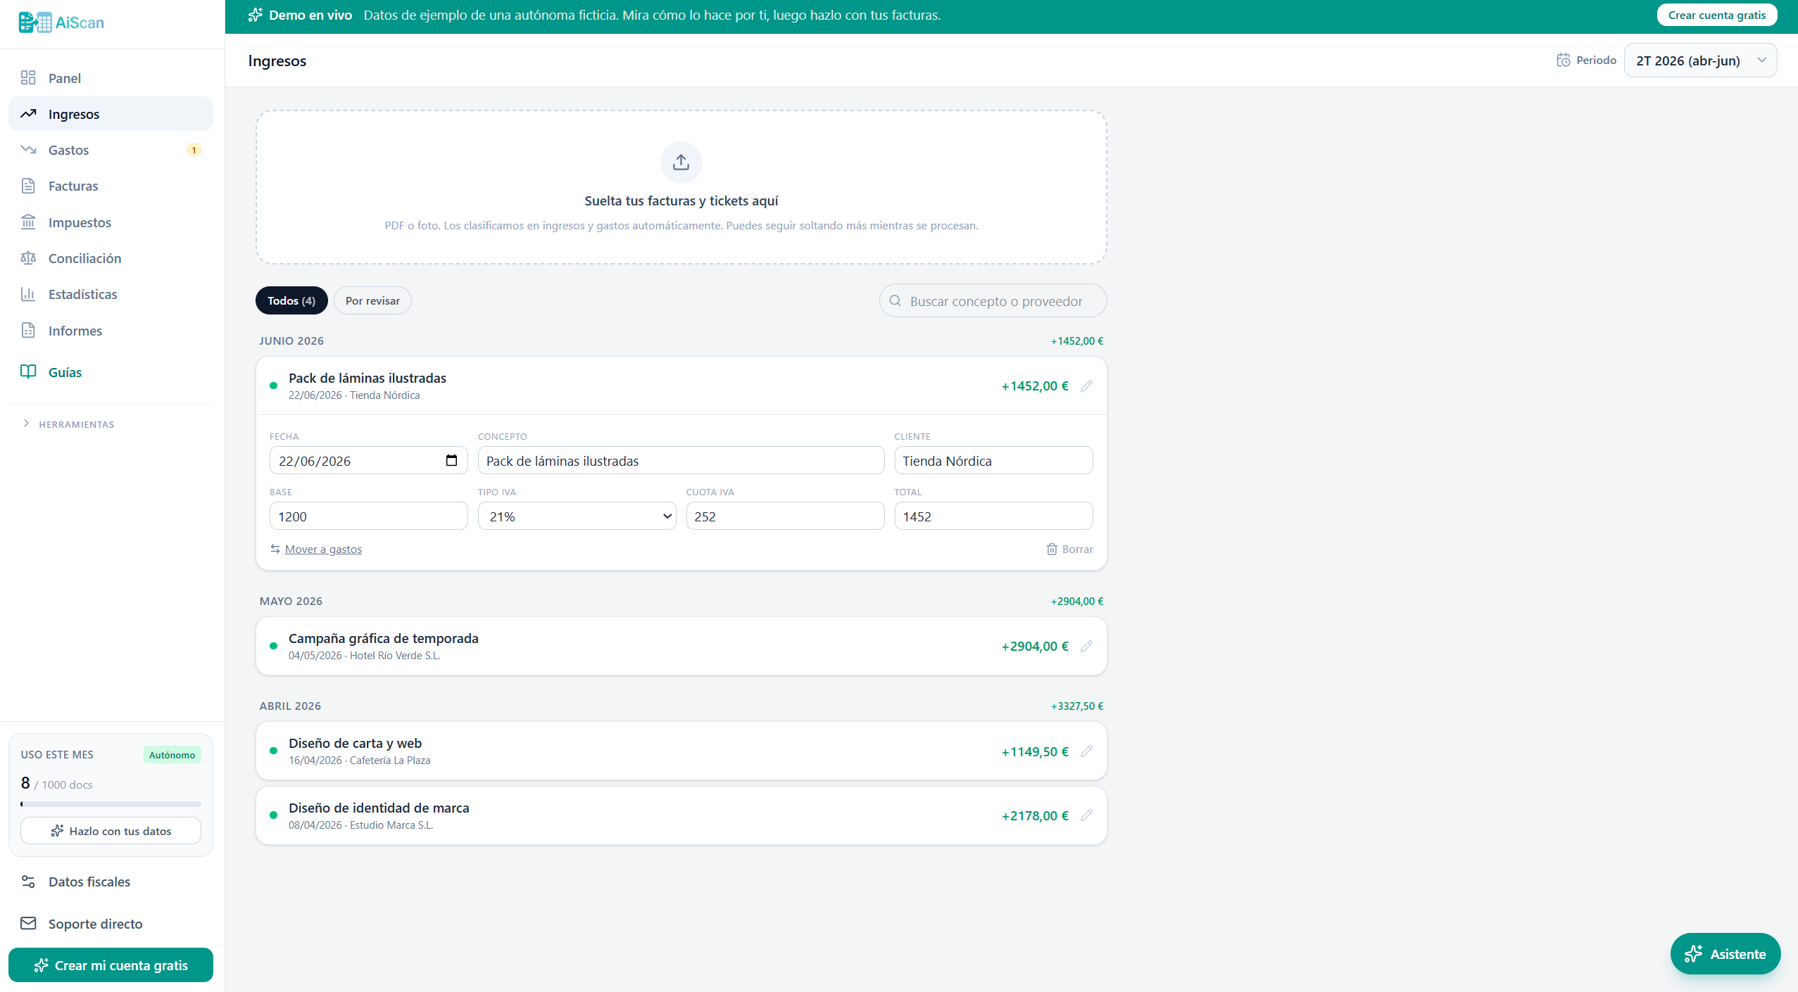Click the Facturas document icon

coord(28,186)
